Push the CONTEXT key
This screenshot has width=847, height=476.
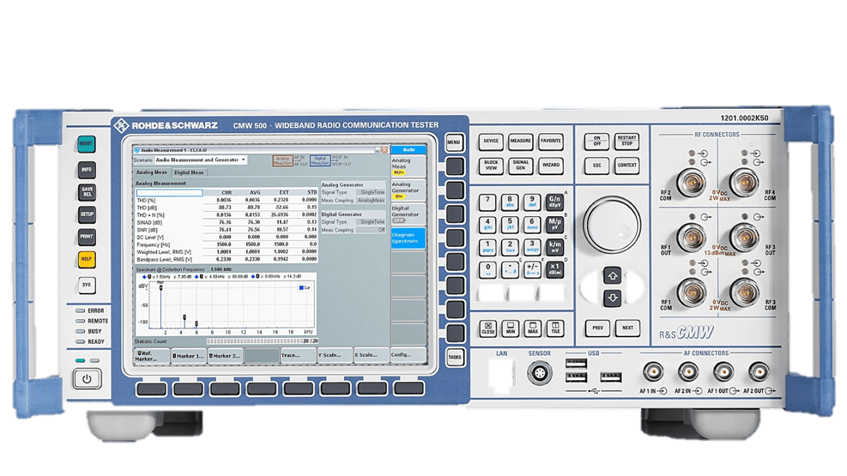[x=627, y=165]
